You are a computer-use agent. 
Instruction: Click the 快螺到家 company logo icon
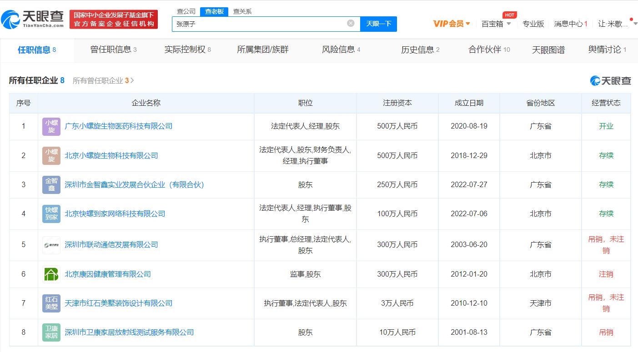(51, 214)
